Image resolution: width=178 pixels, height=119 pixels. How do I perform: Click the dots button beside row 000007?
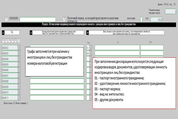[19, 76]
